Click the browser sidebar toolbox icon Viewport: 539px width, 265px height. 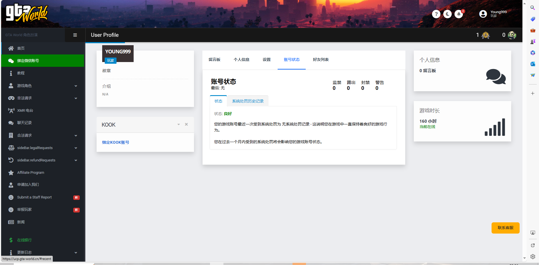tap(533, 30)
